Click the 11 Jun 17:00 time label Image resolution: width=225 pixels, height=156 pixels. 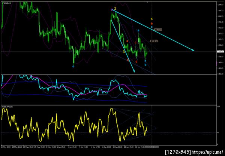click(95, 147)
